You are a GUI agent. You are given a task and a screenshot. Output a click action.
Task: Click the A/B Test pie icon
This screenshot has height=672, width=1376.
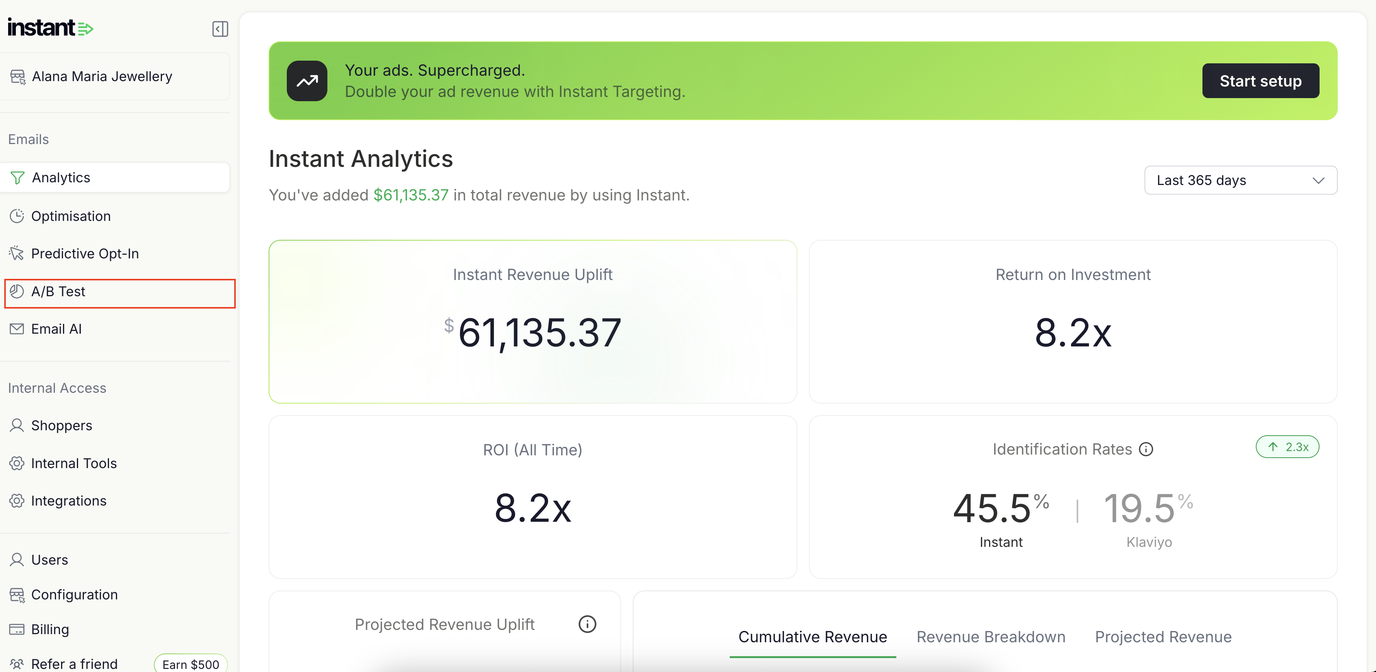click(x=17, y=292)
